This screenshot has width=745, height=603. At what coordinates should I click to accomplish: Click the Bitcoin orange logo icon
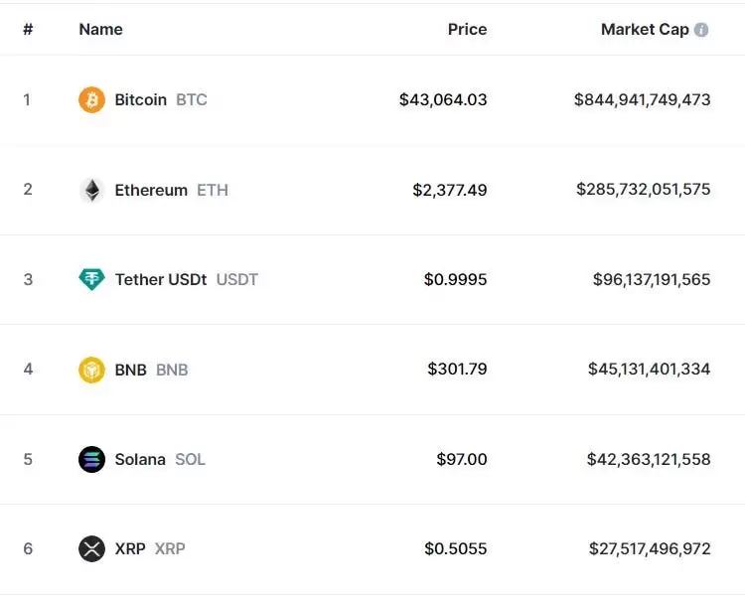coord(91,99)
